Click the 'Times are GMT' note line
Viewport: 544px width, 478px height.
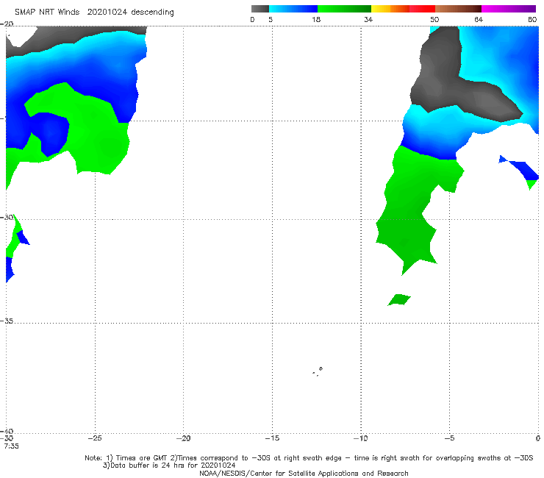click(x=309, y=458)
